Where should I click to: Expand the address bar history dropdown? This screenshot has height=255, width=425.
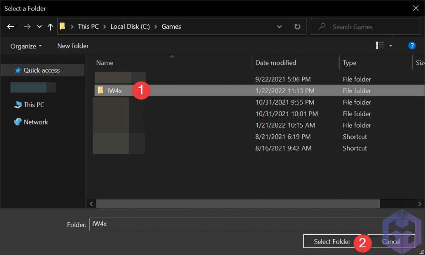click(279, 27)
